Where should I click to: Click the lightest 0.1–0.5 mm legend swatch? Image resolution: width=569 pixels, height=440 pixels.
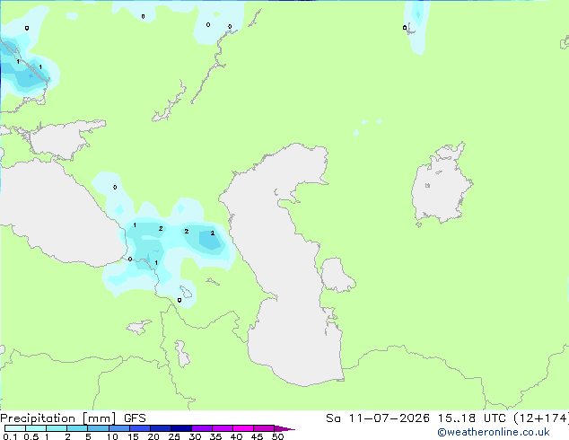[x=15, y=428]
